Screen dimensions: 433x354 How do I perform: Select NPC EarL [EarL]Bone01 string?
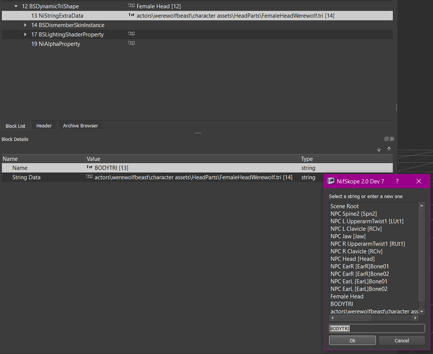359,281
